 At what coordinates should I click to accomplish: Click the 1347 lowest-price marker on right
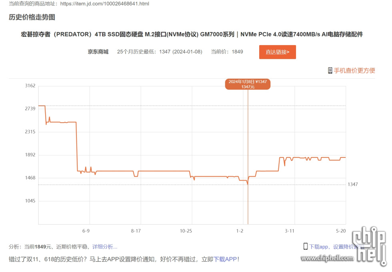click(352, 185)
